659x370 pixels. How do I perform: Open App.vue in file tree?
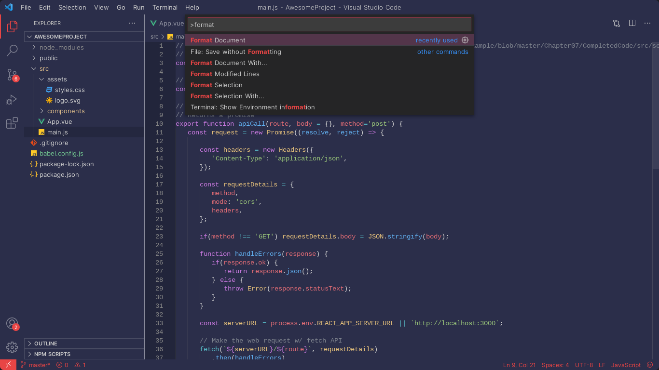coord(60,121)
